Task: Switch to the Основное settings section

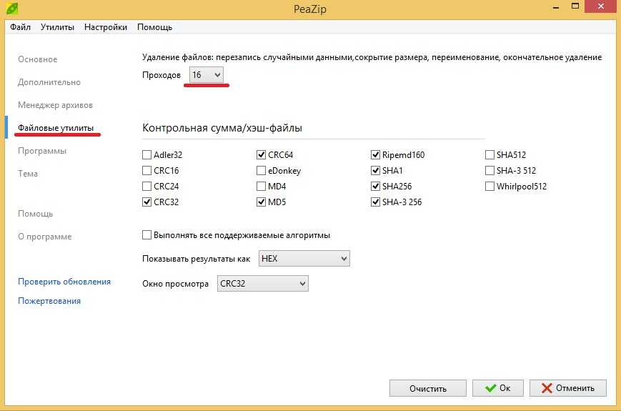Action: pyautogui.click(x=38, y=59)
